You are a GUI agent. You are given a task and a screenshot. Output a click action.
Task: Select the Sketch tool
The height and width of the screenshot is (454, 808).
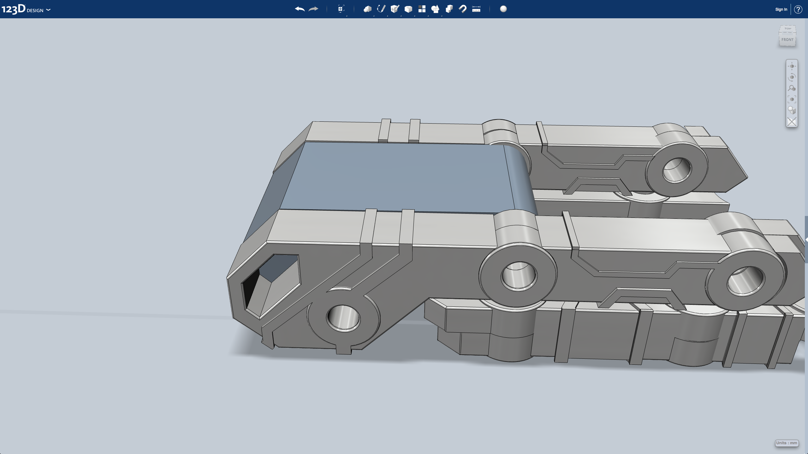381,9
